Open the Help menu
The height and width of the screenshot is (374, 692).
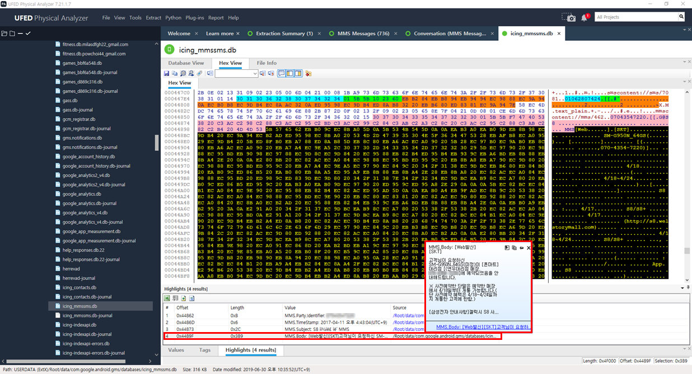(233, 18)
